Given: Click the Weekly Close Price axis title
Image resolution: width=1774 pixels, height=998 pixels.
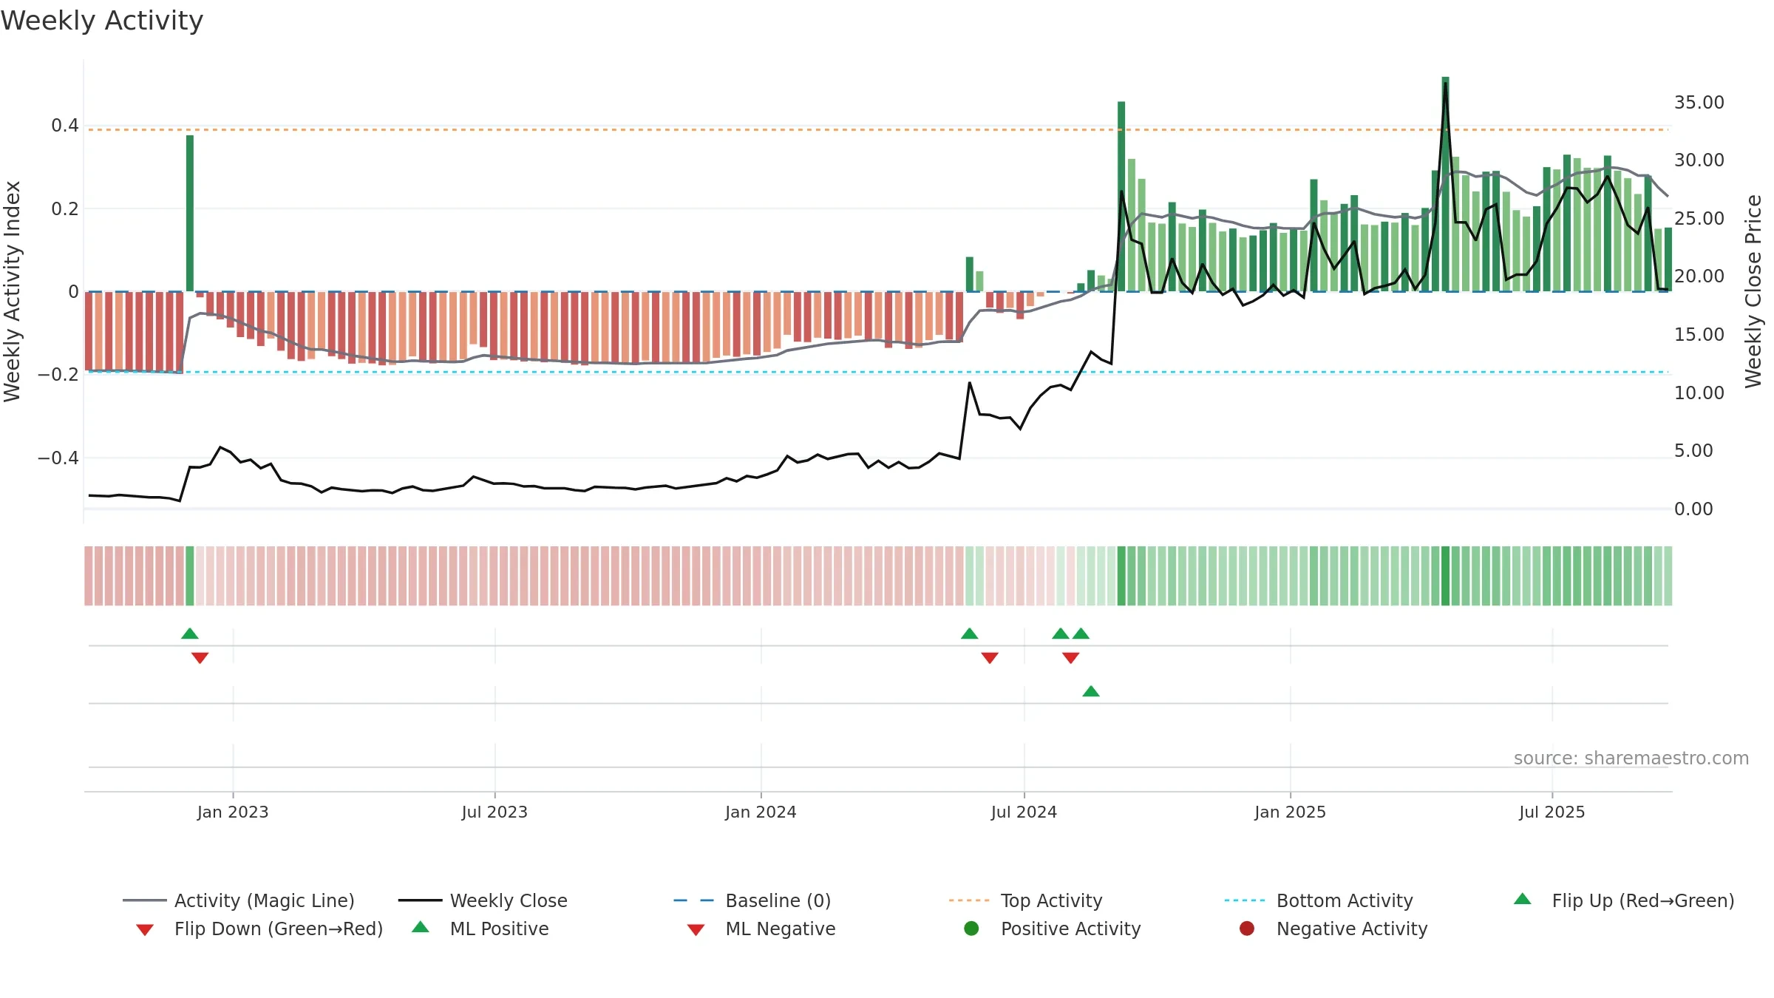Looking at the screenshot, I should click(x=1753, y=292).
